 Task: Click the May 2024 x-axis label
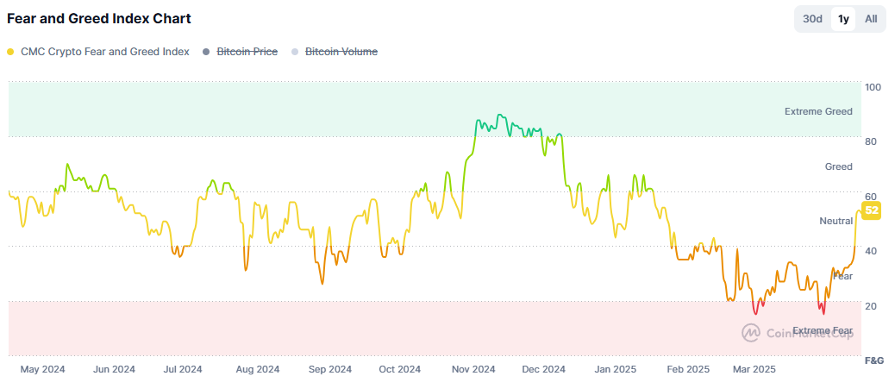(x=42, y=369)
